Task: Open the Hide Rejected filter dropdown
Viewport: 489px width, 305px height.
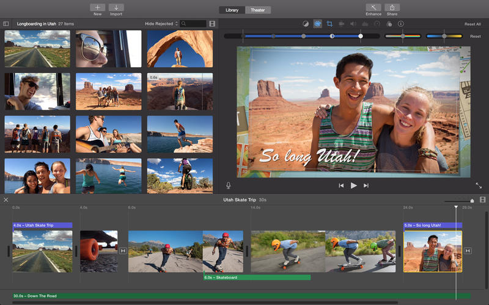Action: click(x=161, y=24)
